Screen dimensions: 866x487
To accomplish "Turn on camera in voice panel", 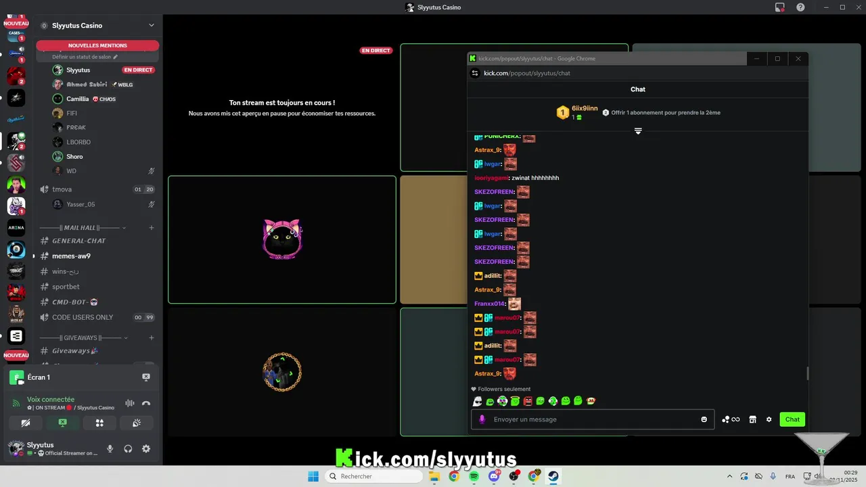I will pyautogui.click(x=26, y=423).
